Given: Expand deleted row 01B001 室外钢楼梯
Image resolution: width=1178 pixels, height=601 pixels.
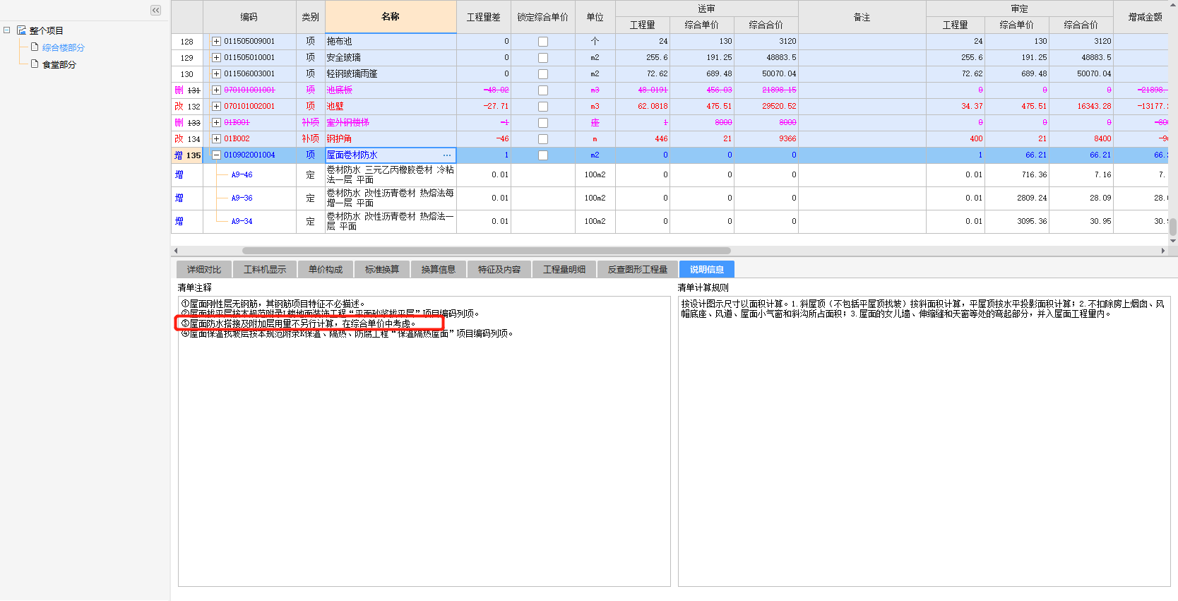Looking at the screenshot, I should 216,123.
